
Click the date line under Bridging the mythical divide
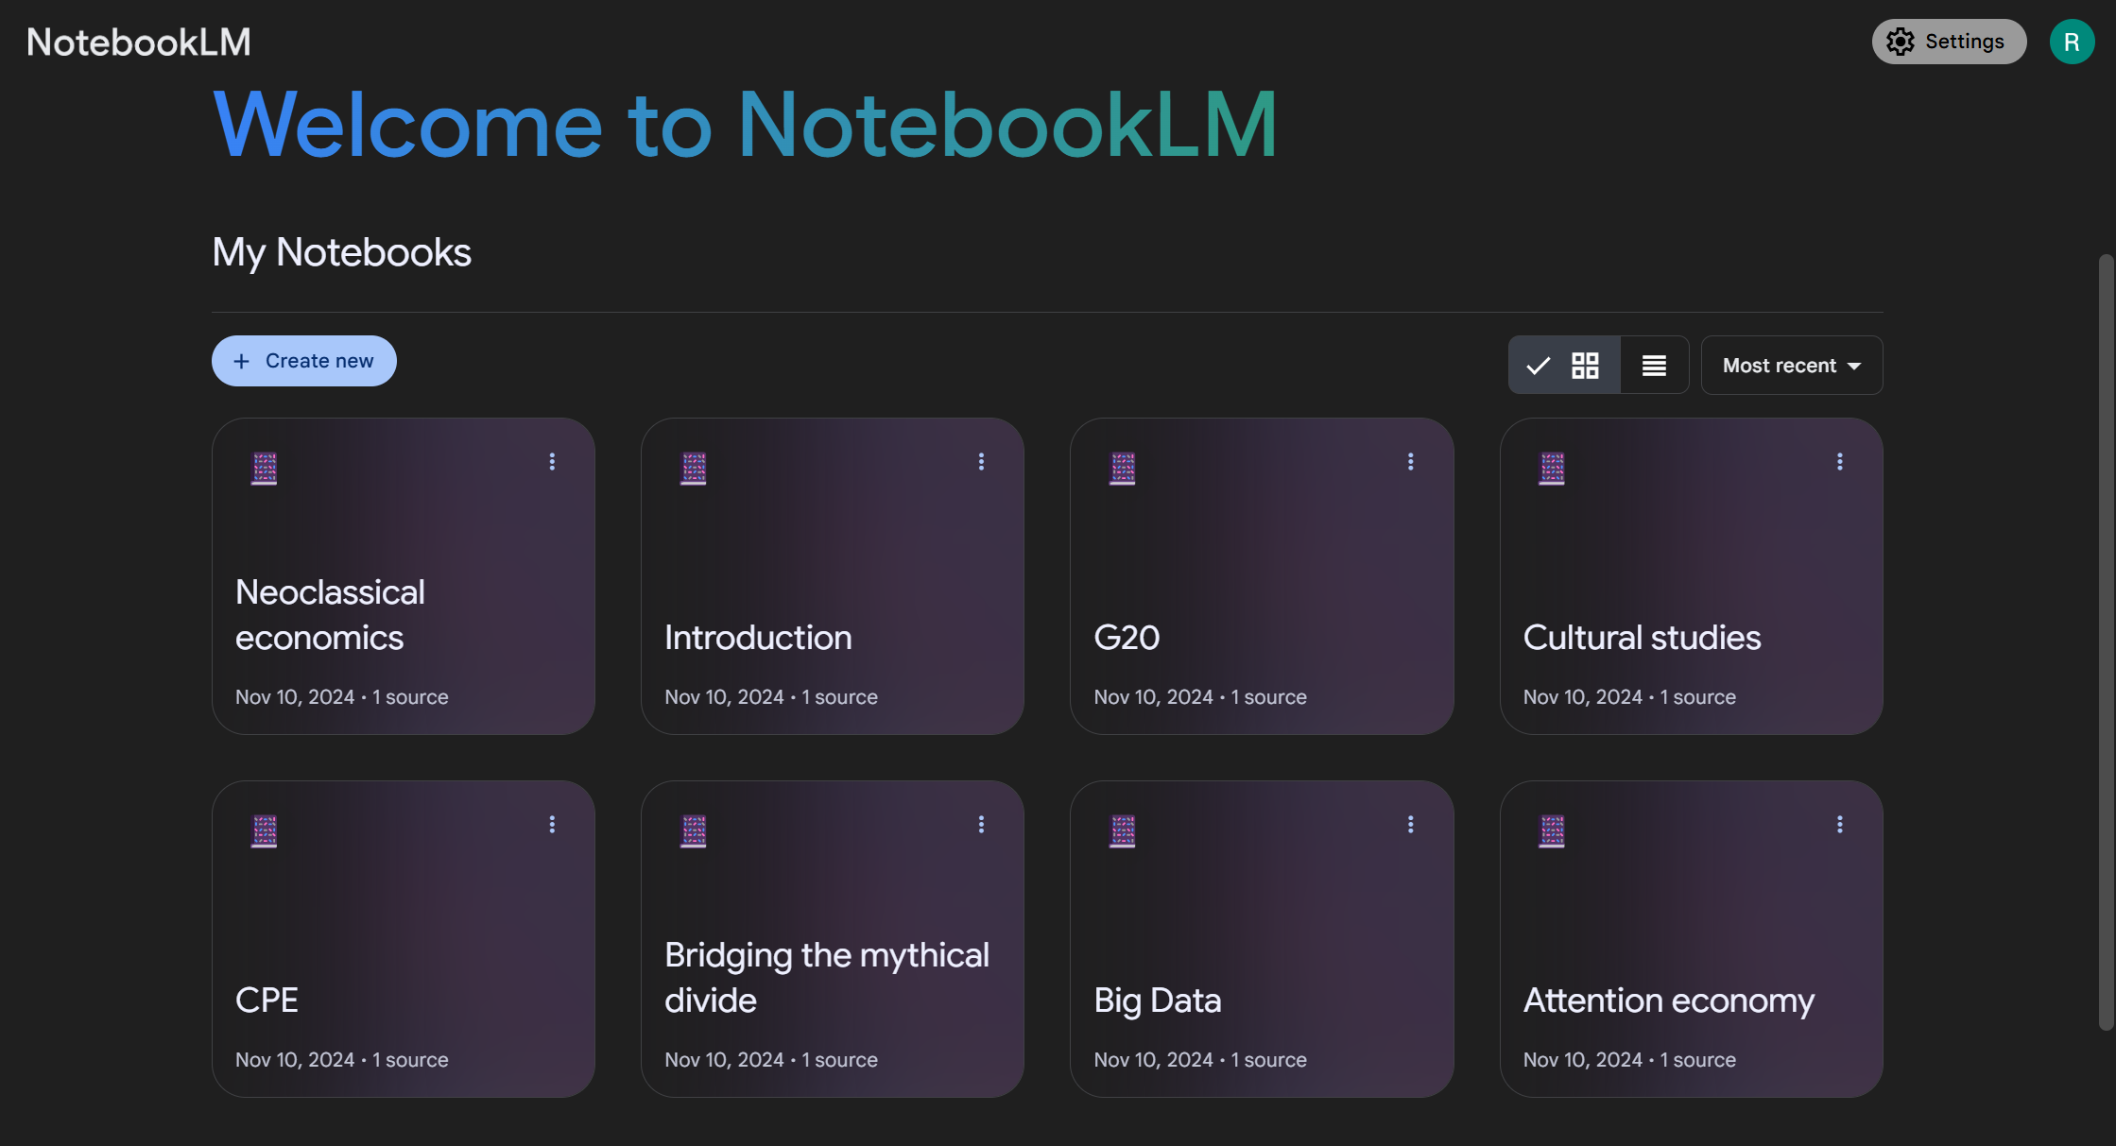pyautogui.click(x=771, y=1060)
